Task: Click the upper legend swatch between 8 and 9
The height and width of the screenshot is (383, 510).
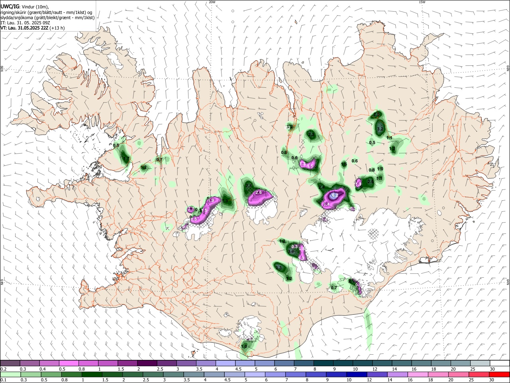Action: [323, 363]
